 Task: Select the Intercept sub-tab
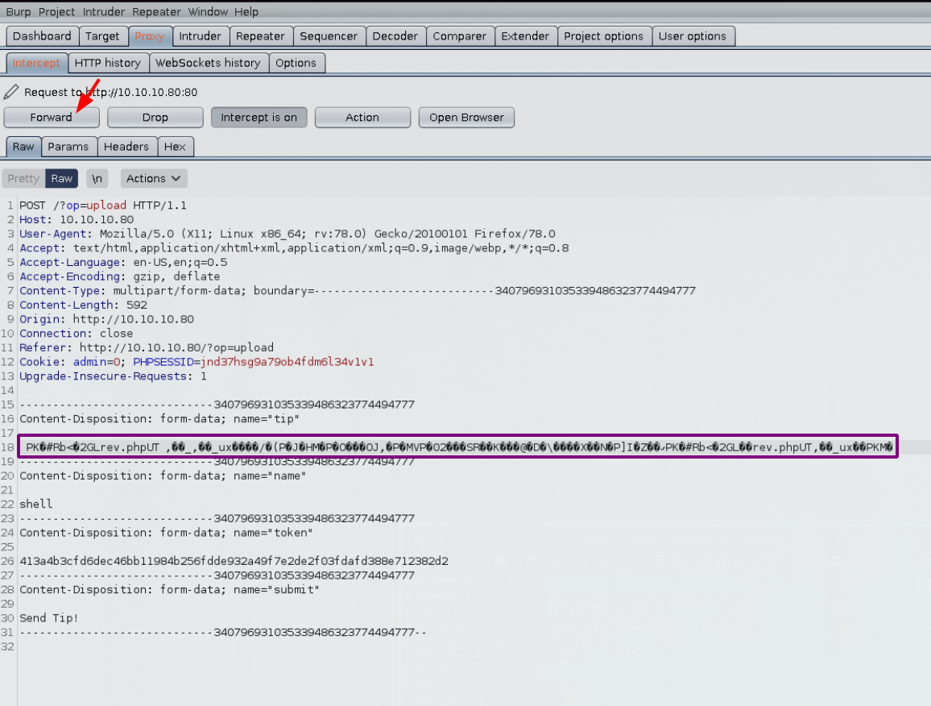(36, 63)
